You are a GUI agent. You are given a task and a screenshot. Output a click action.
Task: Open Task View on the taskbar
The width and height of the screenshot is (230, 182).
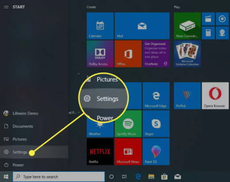click(x=124, y=177)
